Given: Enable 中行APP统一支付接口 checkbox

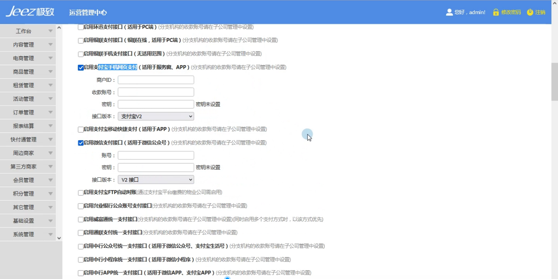Looking at the screenshot, I should [81, 273].
